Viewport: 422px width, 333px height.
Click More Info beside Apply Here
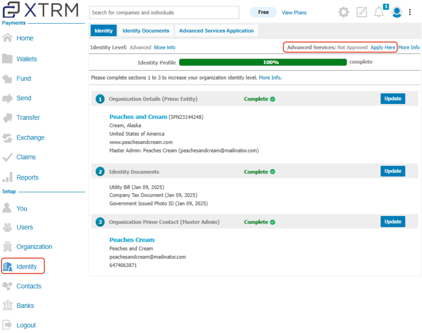click(x=409, y=47)
